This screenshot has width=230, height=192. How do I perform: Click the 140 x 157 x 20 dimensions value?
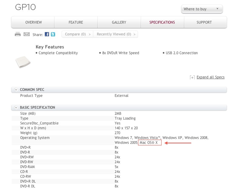126,128
